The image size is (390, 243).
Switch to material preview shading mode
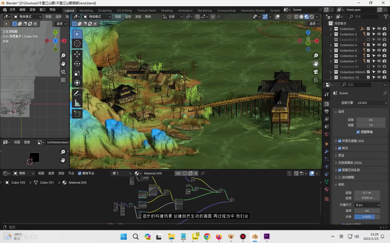(307, 17)
